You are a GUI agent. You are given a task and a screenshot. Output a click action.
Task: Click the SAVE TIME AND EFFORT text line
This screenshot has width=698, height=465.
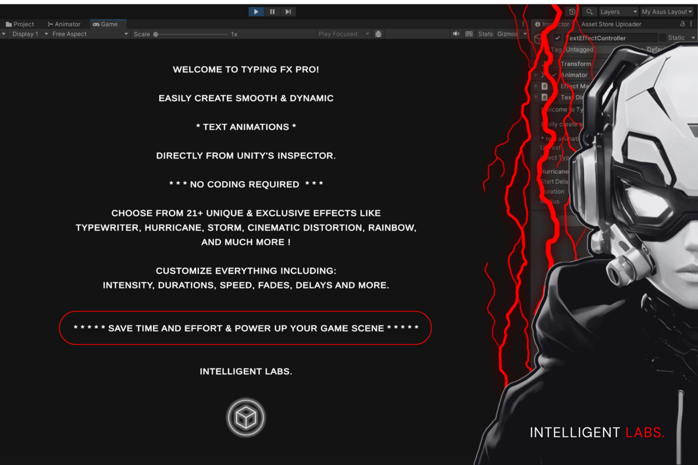click(x=246, y=328)
